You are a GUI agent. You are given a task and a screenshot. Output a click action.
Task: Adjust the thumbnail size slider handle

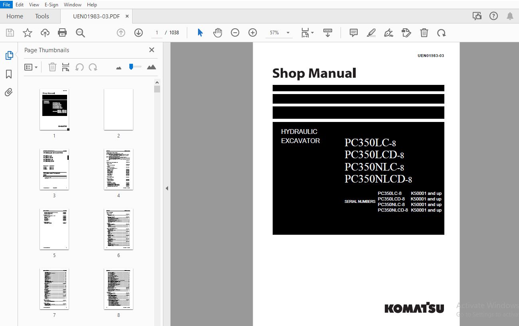pos(131,67)
